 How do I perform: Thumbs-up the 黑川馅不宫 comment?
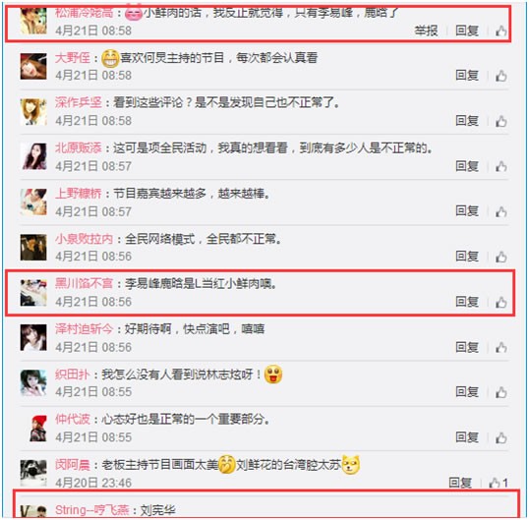pos(501,302)
